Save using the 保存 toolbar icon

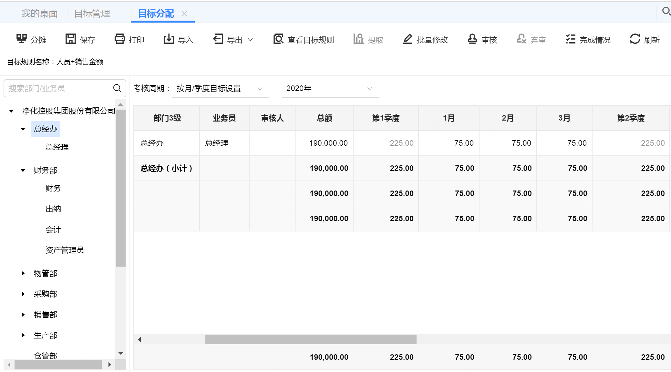coord(70,39)
